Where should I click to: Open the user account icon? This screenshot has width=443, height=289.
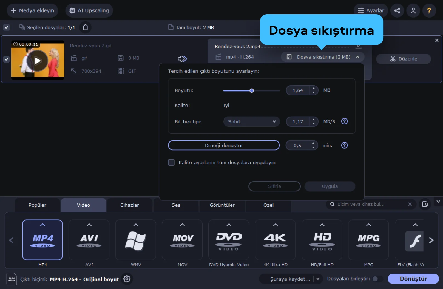coord(413,11)
